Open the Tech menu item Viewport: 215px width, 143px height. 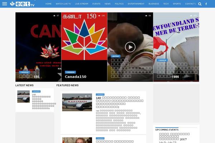tap(166, 4)
